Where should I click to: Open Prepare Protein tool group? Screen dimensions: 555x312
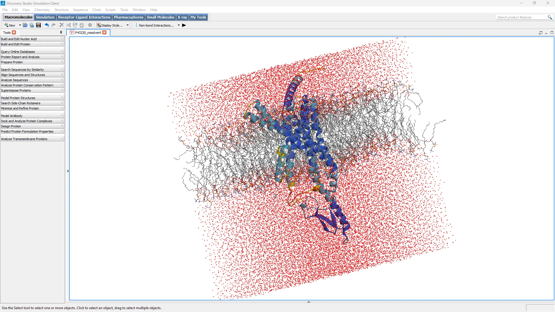12,62
